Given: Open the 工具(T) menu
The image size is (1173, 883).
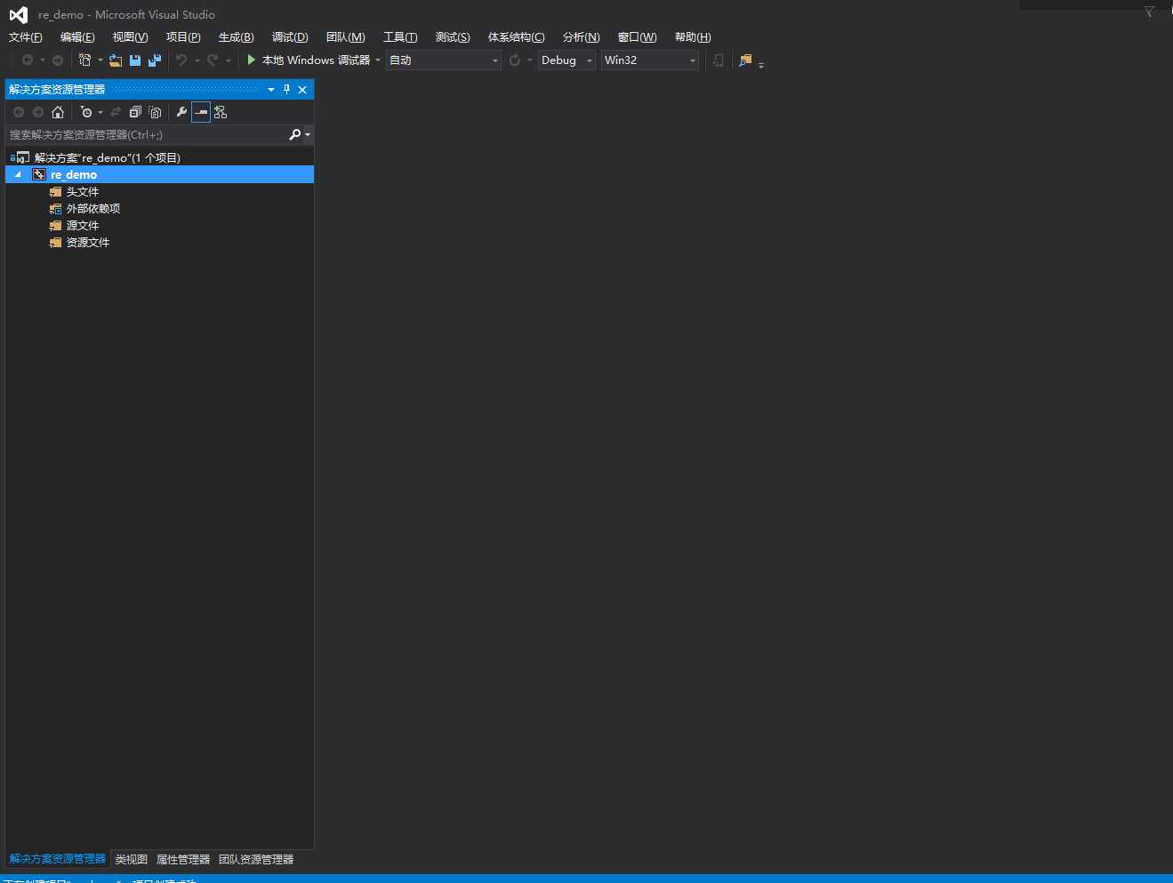Looking at the screenshot, I should 400,36.
